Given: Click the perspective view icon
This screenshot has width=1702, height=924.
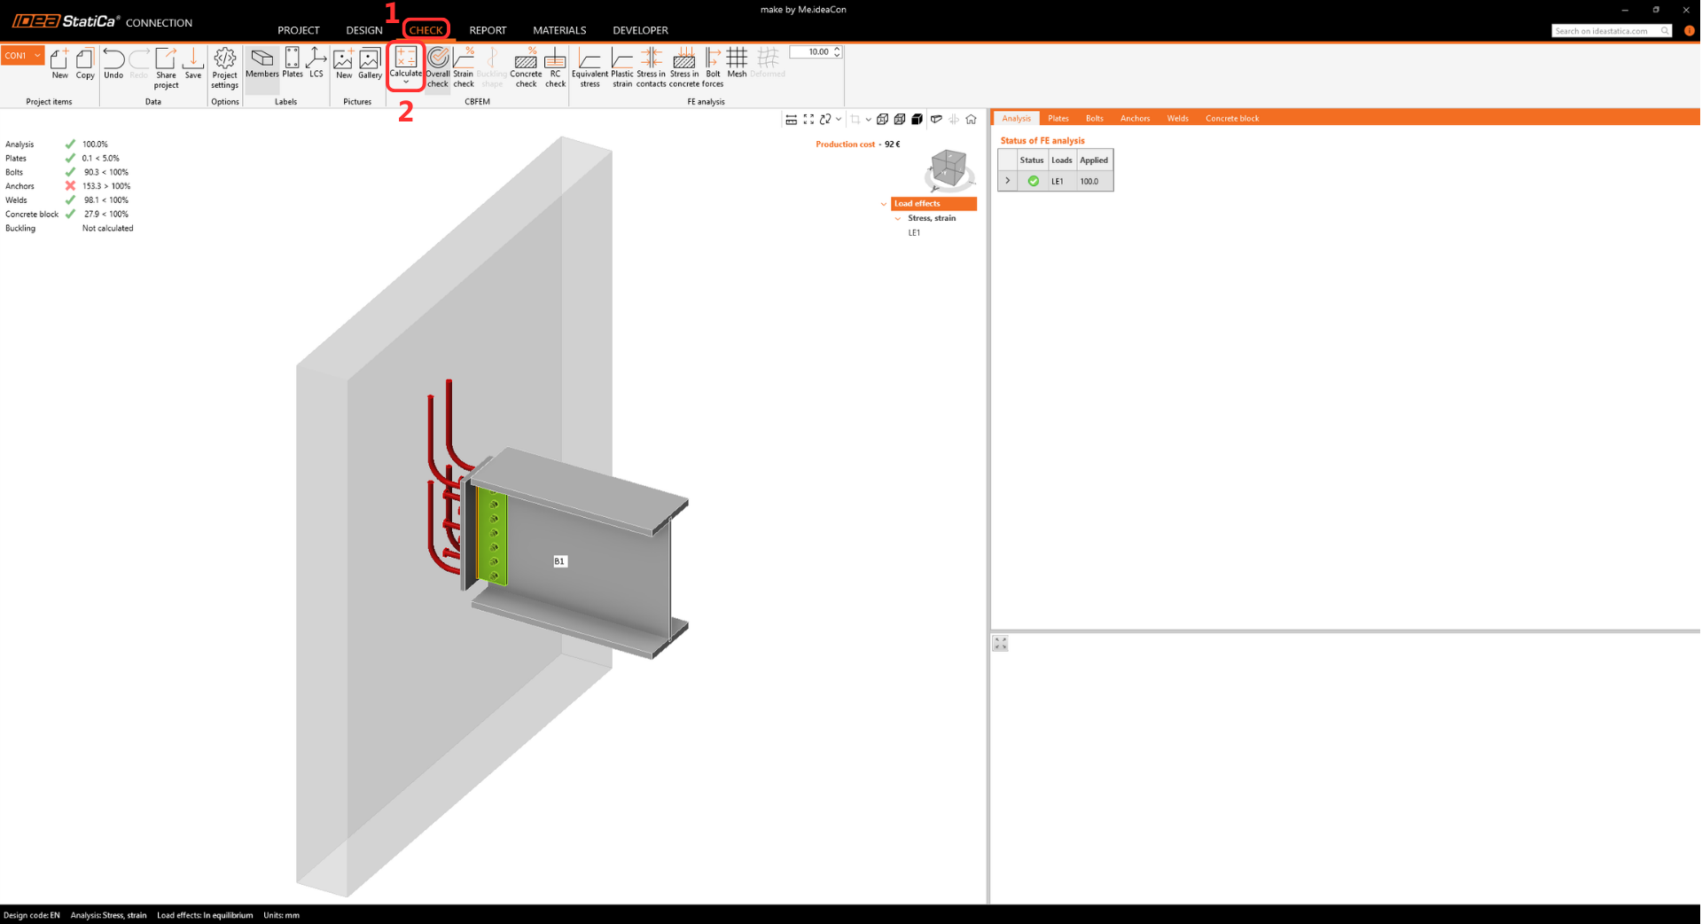Looking at the screenshot, I should coord(936,119).
